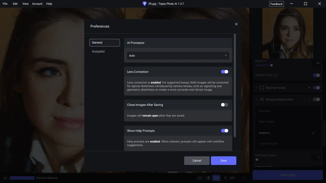Toggle the Recover Faces switch
This screenshot has width=326, height=183.
(316, 88)
